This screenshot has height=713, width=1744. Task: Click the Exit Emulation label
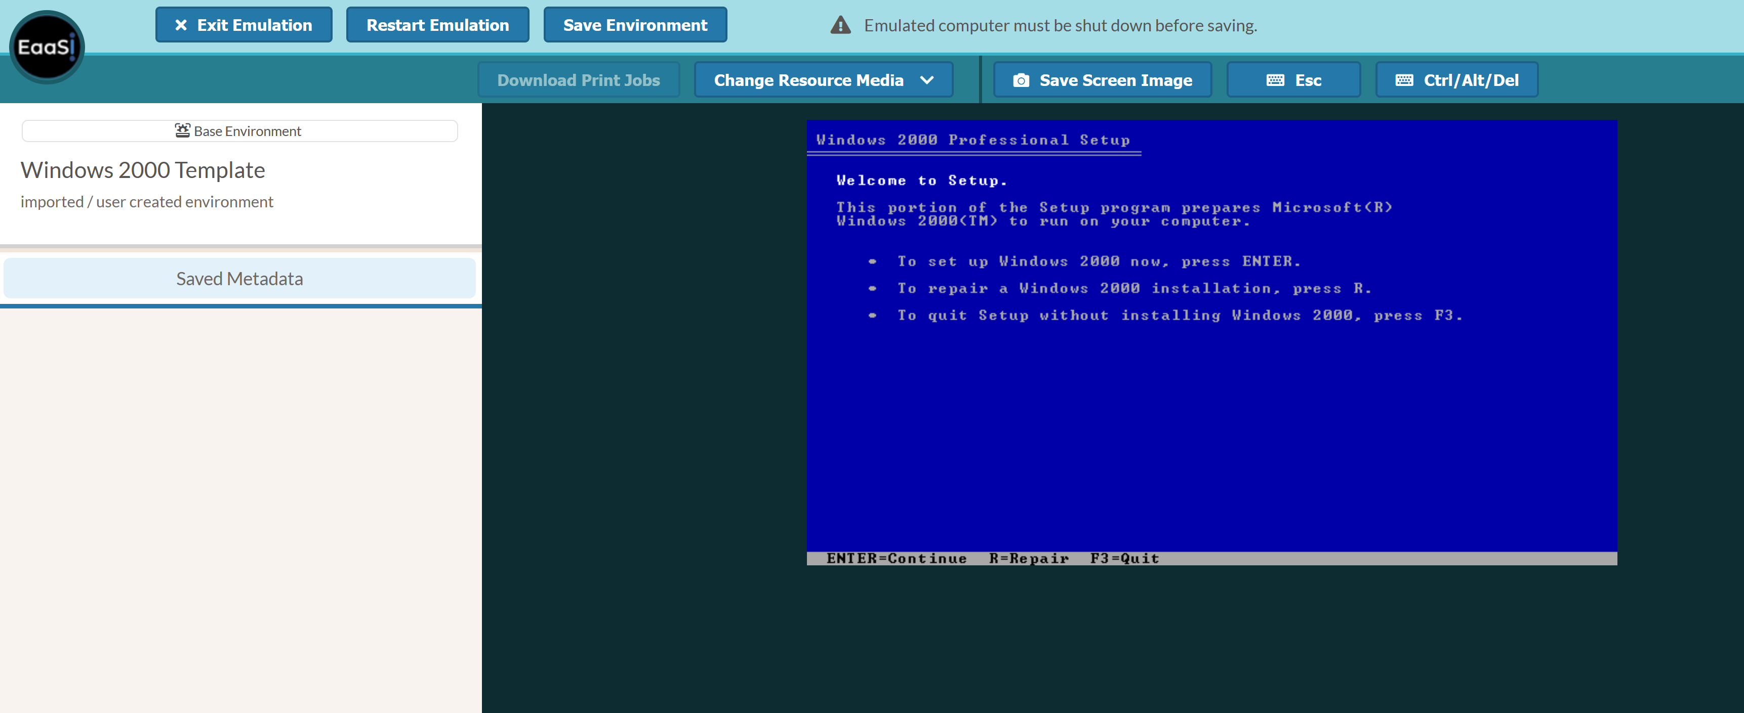pyautogui.click(x=255, y=25)
